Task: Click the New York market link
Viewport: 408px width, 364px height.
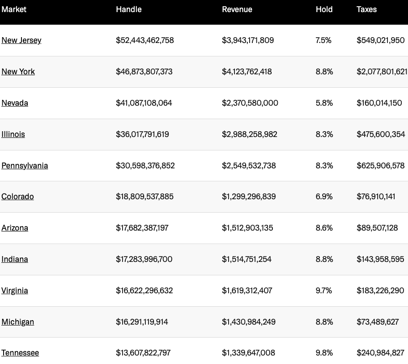Action: pos(18,72)
